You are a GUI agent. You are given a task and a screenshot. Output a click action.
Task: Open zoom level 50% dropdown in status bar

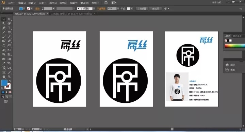click(23, 129)
